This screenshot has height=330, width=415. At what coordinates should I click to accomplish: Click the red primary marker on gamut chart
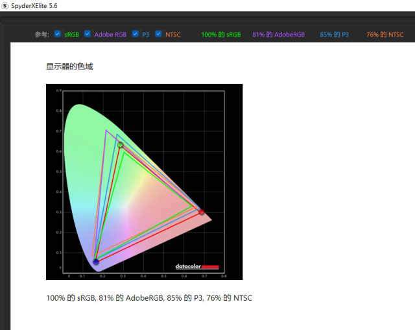pyautogui.click(x=202, y=212)
